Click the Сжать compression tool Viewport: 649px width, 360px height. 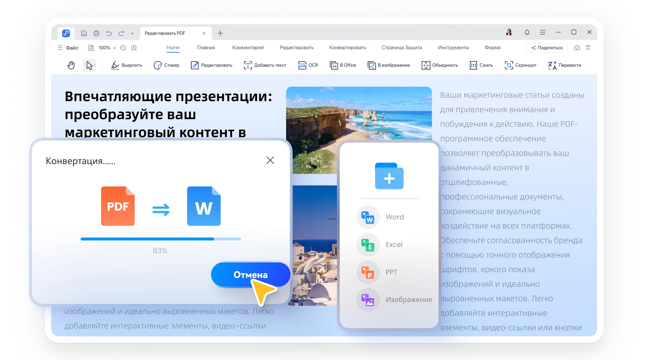481,65
